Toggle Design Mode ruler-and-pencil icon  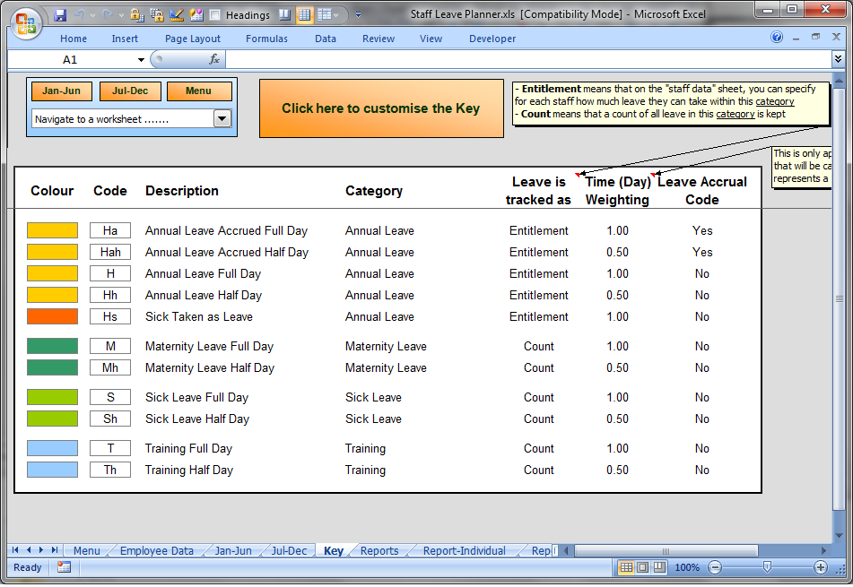coord(177,14)
